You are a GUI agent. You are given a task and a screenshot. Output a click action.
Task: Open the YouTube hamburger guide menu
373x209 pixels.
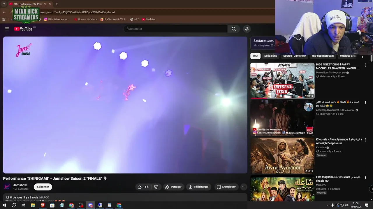[x=7, y=29]
